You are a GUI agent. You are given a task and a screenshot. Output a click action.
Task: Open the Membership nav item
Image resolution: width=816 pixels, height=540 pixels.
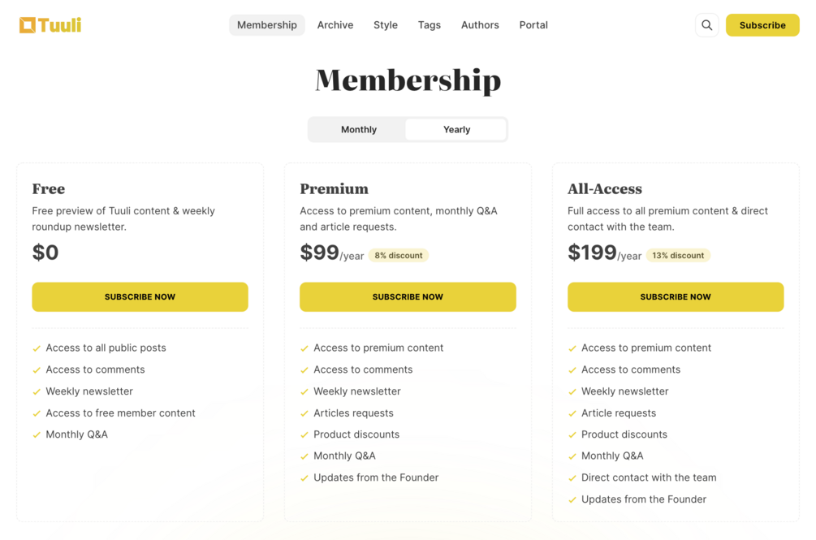(266, 25)
